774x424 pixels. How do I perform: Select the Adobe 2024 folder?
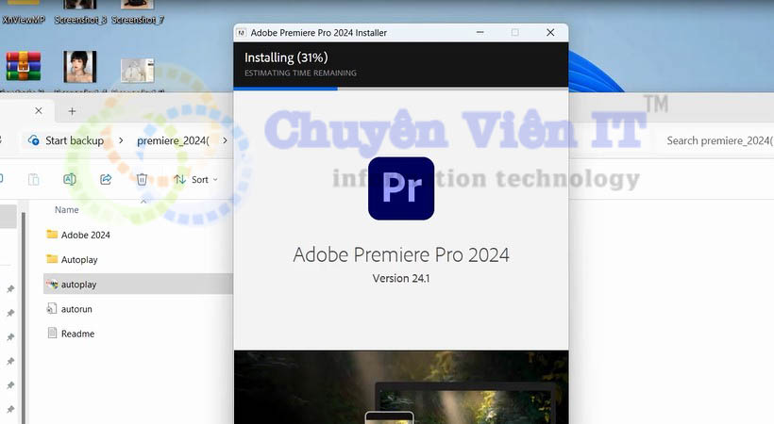click(85, 235)
